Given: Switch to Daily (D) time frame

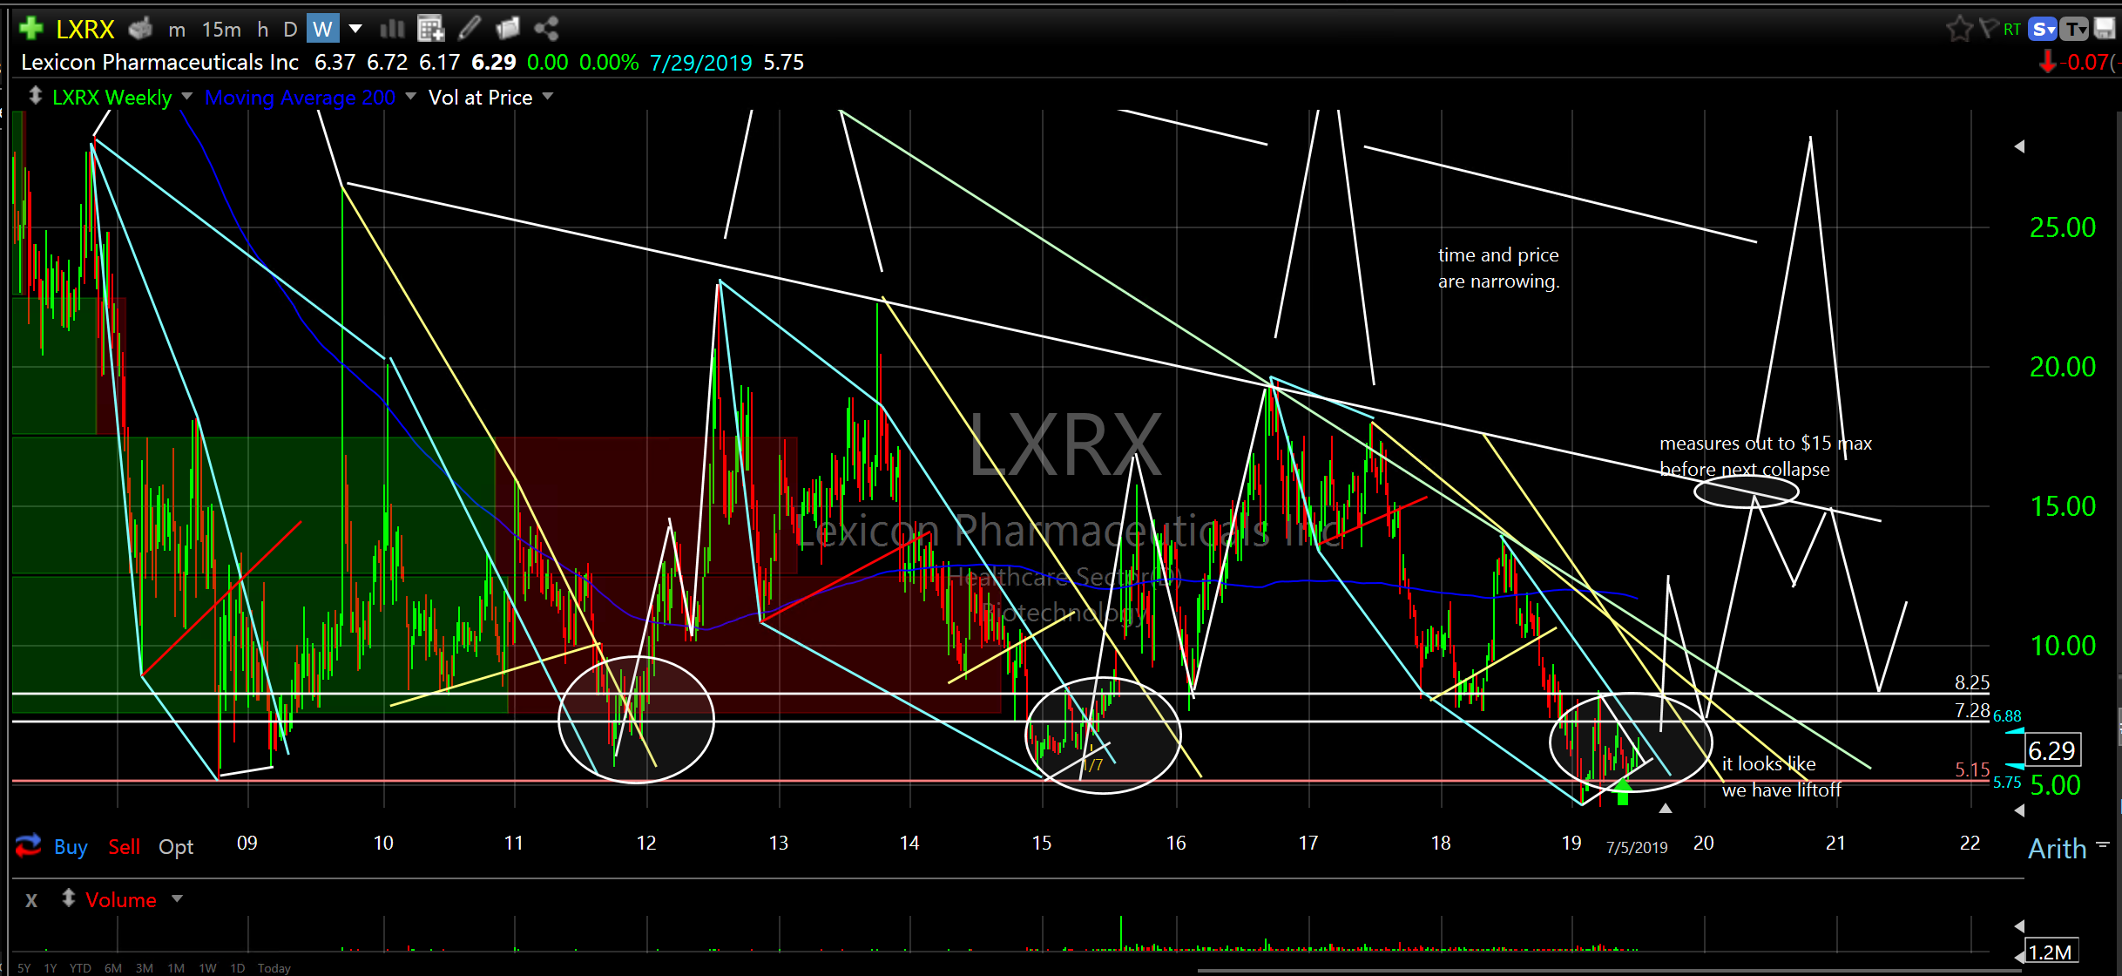Looking at the screenshot, I should coord(290,29).
